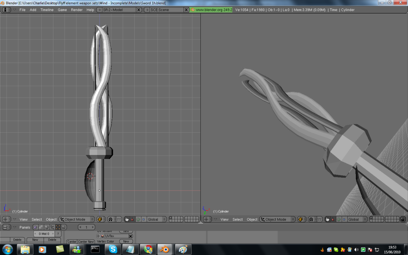
Task: Open the Editing context icon in Panels header
Action: pos(58,227)
